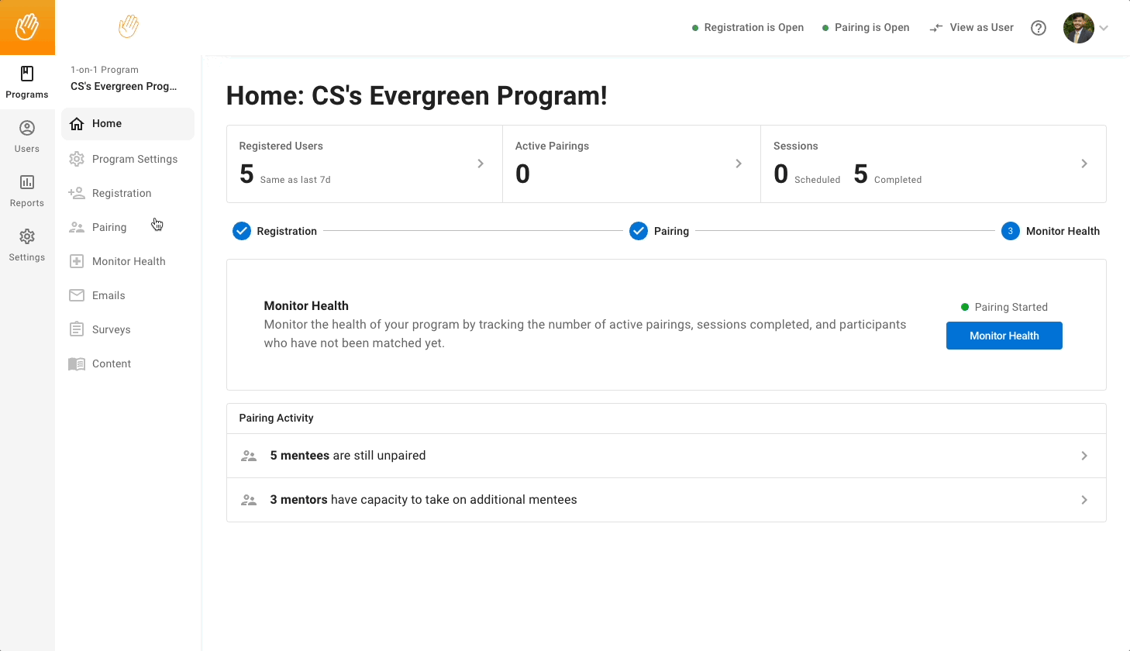
Task: Expand the Sessions card chevron
Action: (1084, 164)
